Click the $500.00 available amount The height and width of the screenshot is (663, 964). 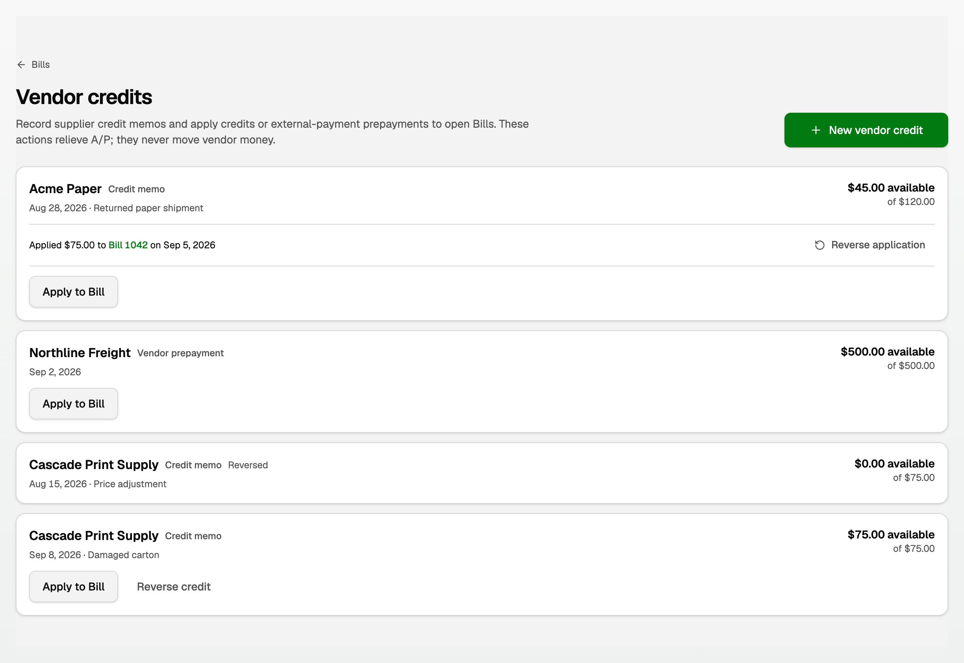(887, 352)
